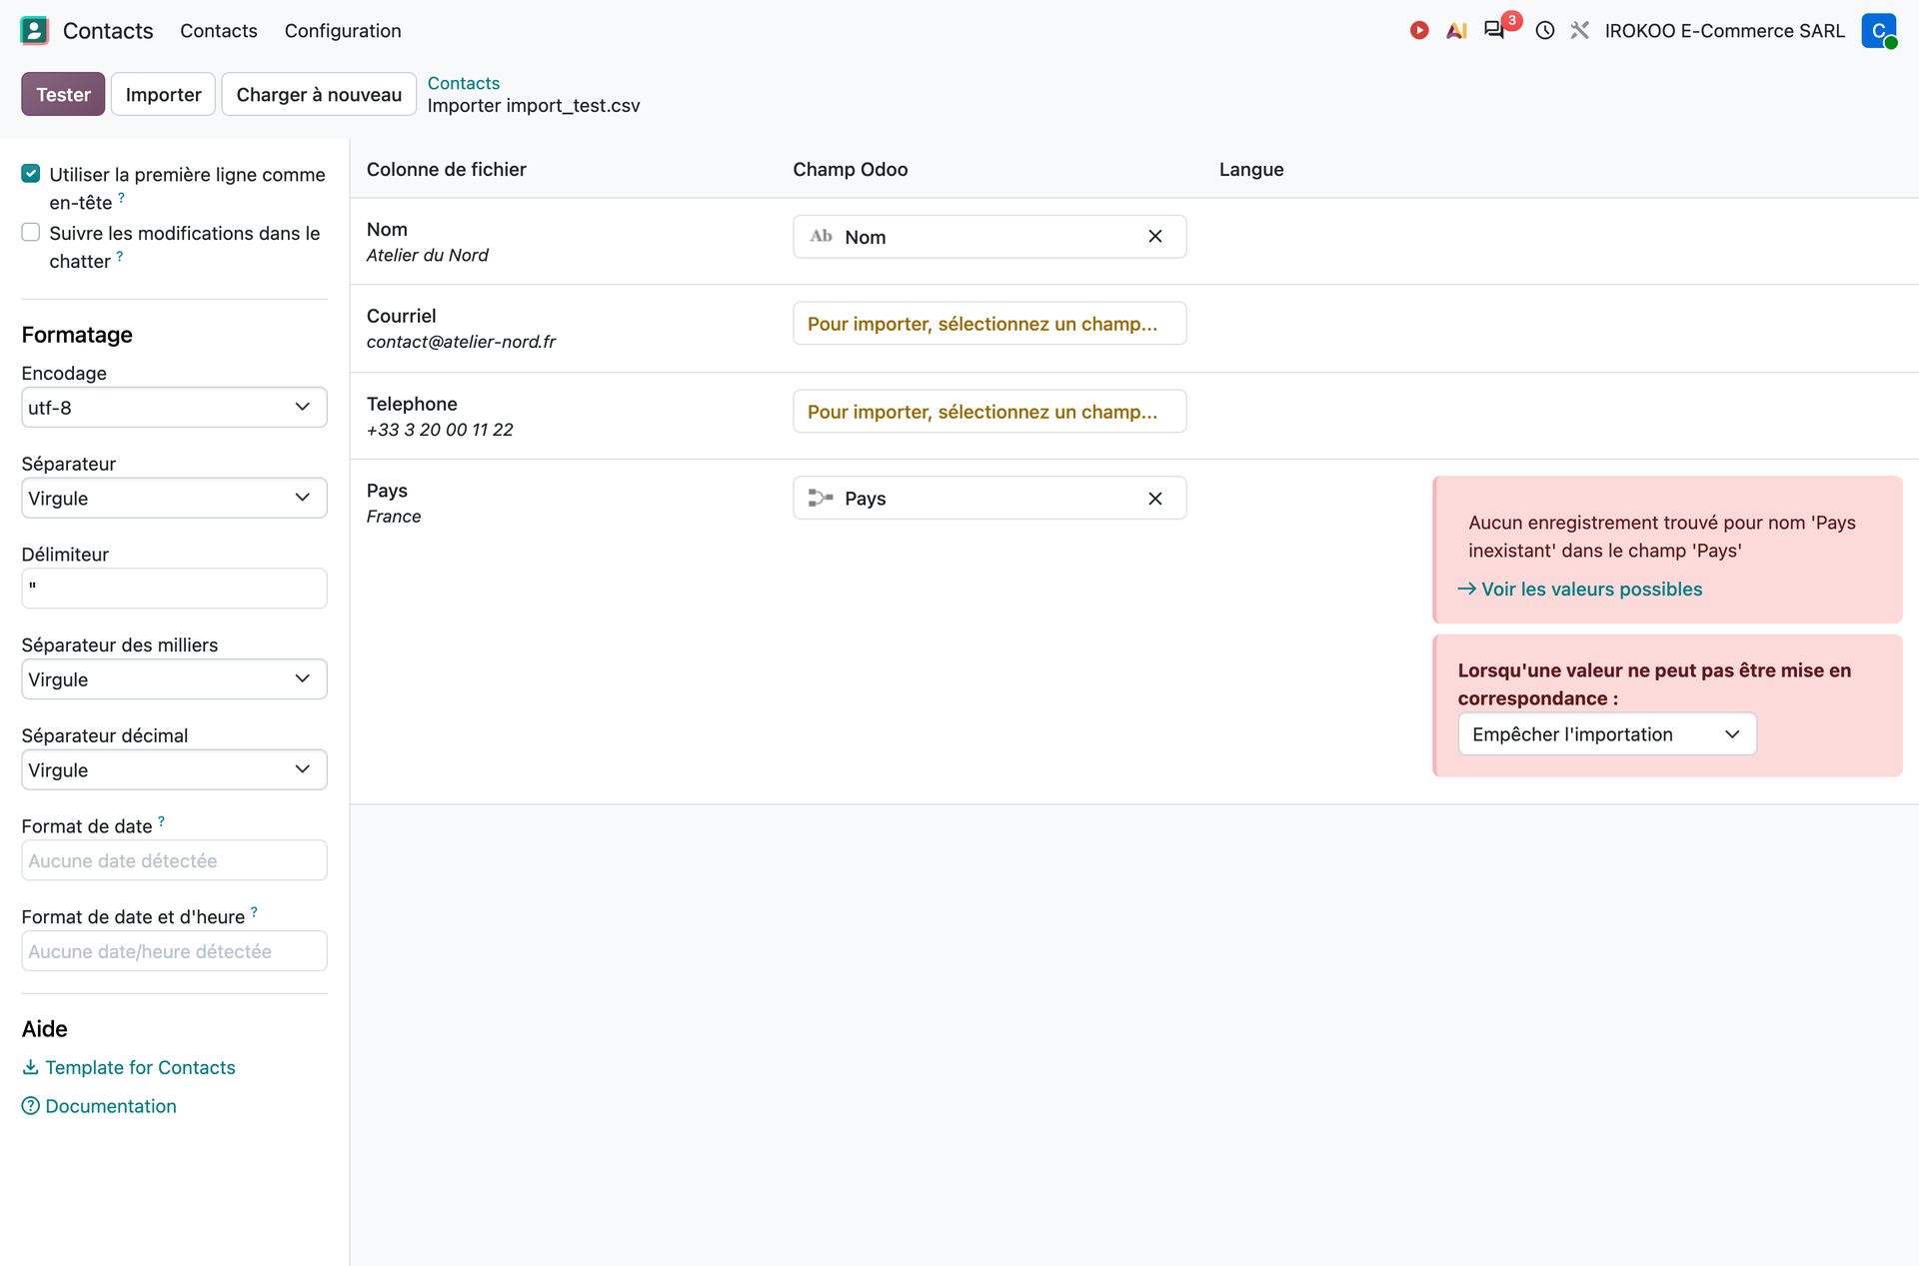This screenshot has width=1919, height=1266.
Task: Open the user avatar menu
Action: click(x=1879, y=30)
